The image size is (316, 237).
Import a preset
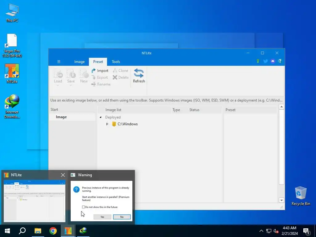click(100, 71)
